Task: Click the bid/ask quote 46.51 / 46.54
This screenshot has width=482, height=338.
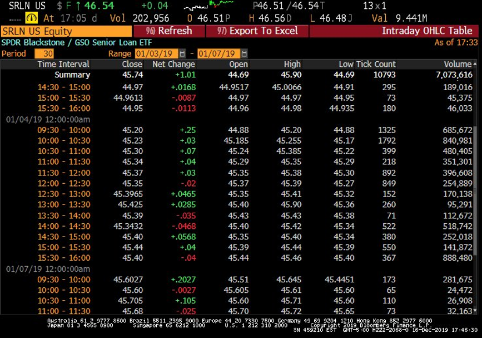Action: (x=289, y=6)
